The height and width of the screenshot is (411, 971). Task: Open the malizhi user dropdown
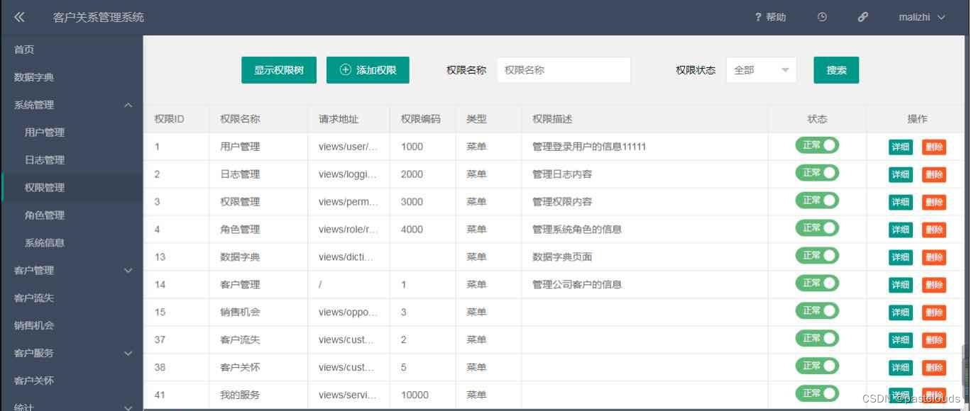click(x=921, y=17)
